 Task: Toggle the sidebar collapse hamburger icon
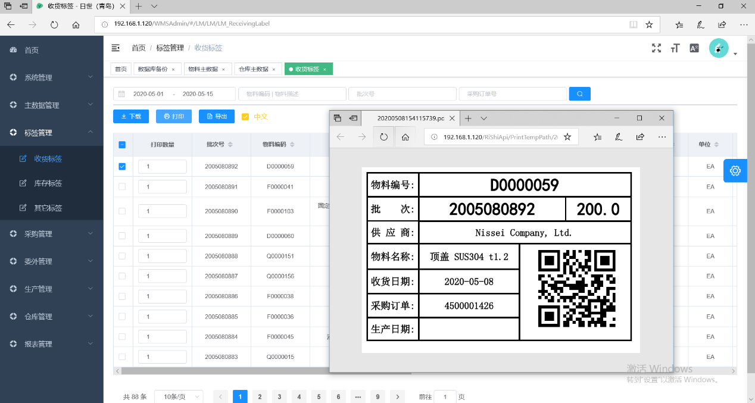coord(116,48)
